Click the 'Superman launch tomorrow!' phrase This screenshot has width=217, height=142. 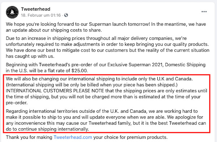point(119,24)
